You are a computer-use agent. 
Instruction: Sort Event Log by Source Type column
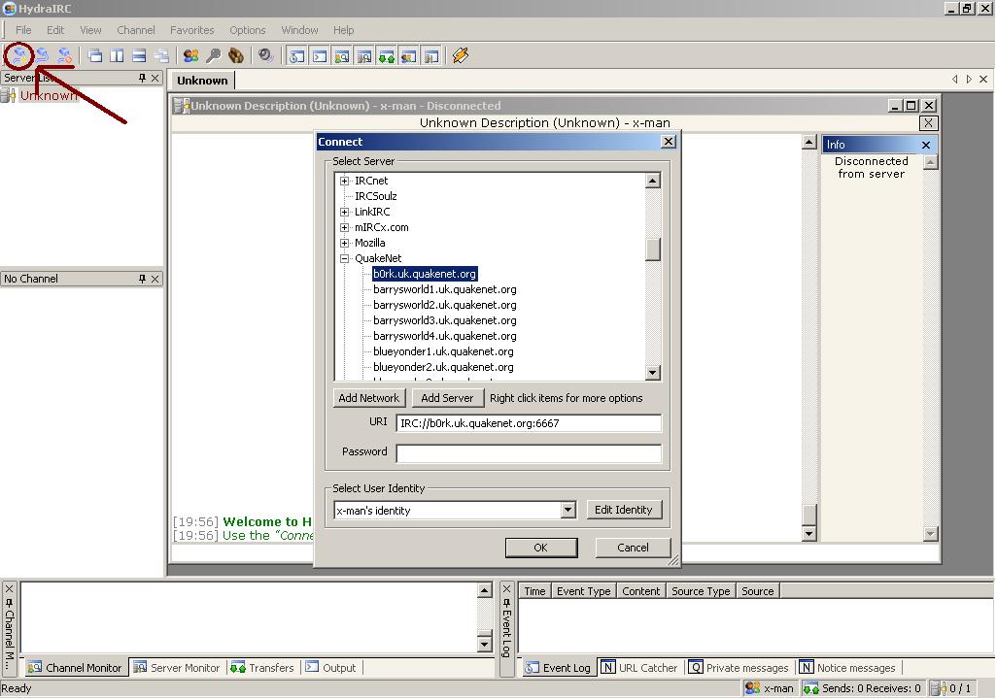coord(701,591)
